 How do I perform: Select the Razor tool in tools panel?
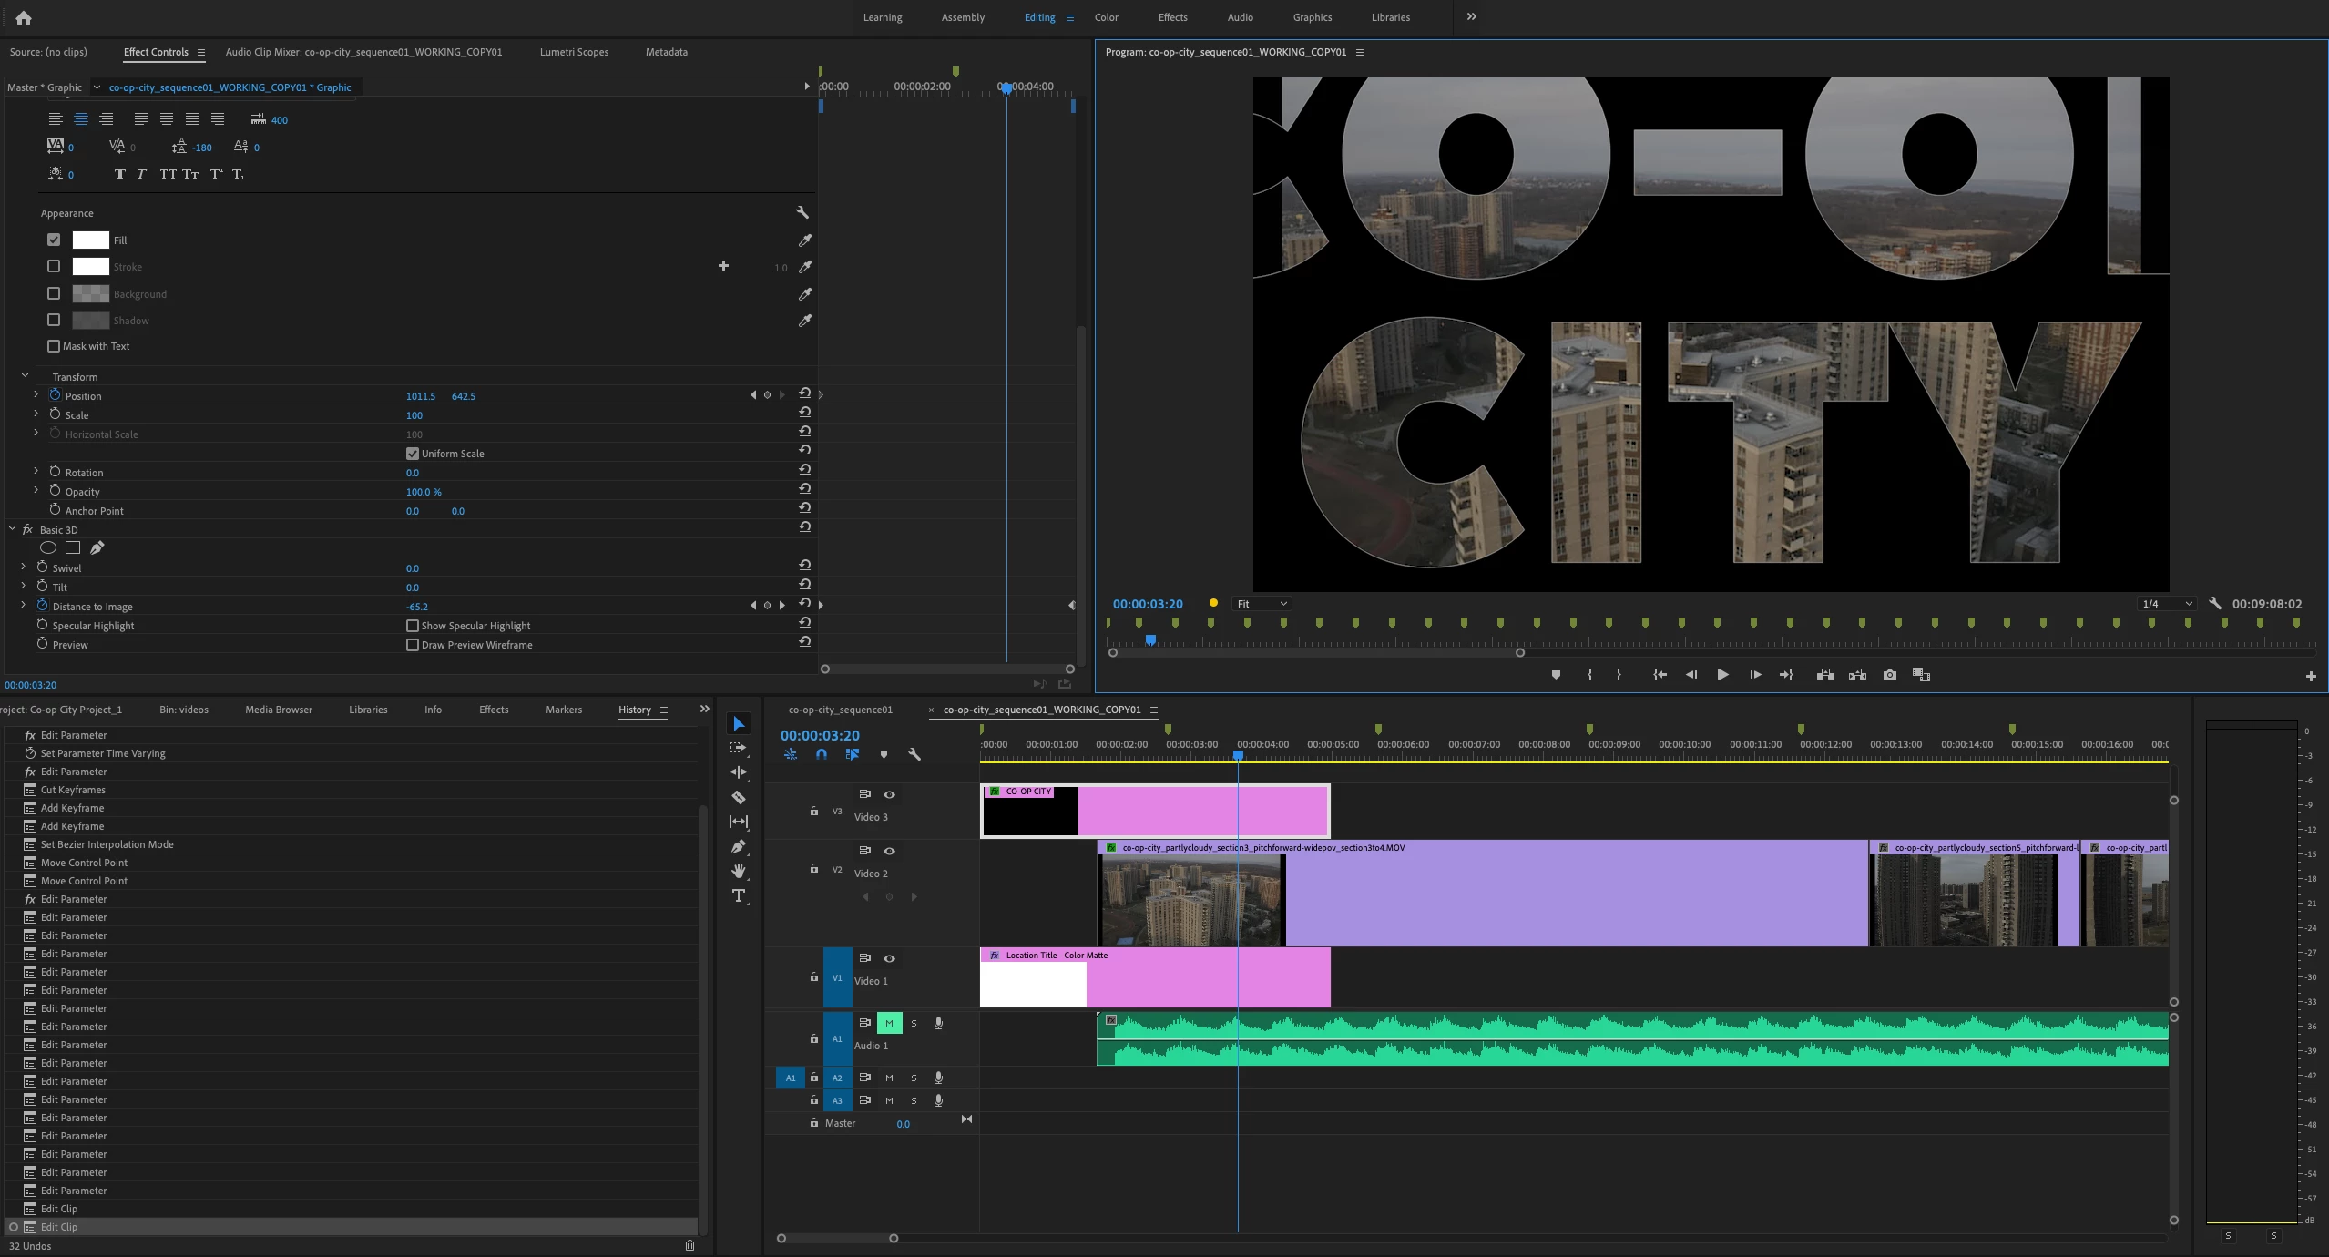739,797
